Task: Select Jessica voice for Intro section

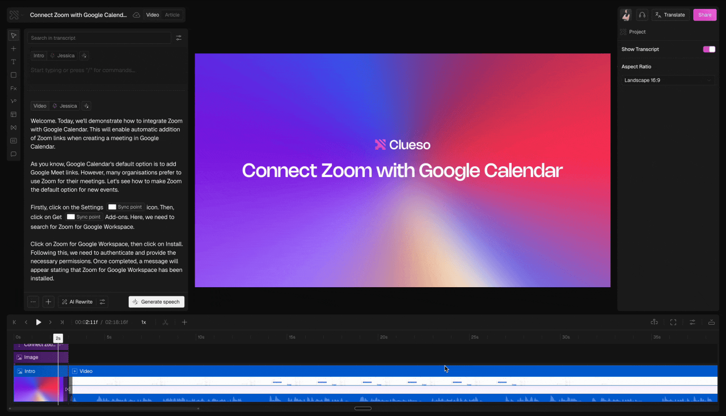Action: (x=62, y=56)
